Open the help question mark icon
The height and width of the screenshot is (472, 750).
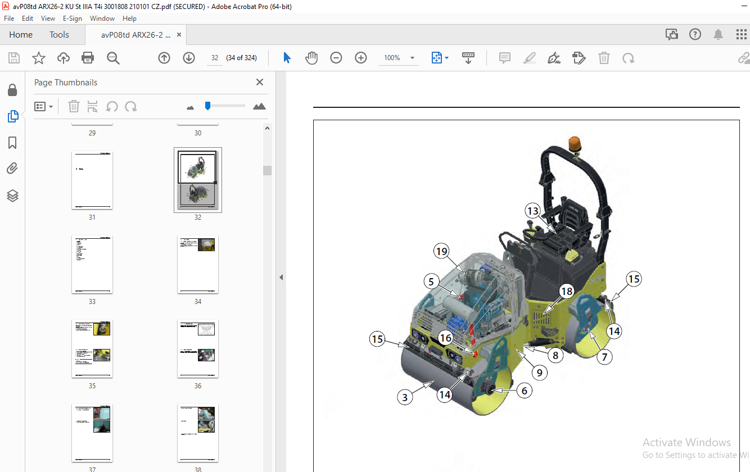[x=695, y=34]
